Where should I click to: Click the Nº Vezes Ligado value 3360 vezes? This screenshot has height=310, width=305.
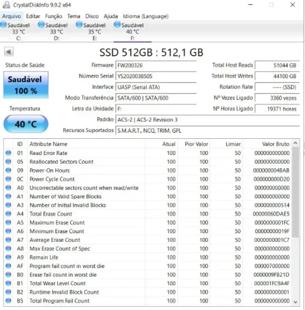[277, 98]
